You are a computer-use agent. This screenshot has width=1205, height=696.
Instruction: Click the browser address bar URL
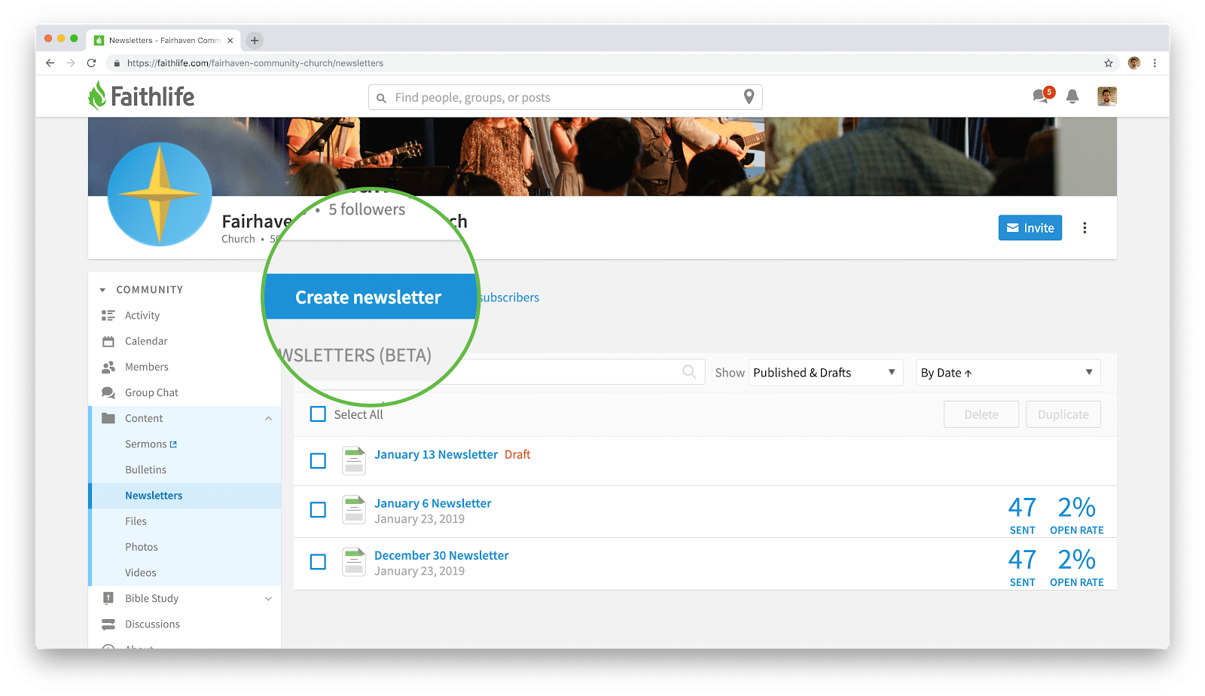pos(255,63)
